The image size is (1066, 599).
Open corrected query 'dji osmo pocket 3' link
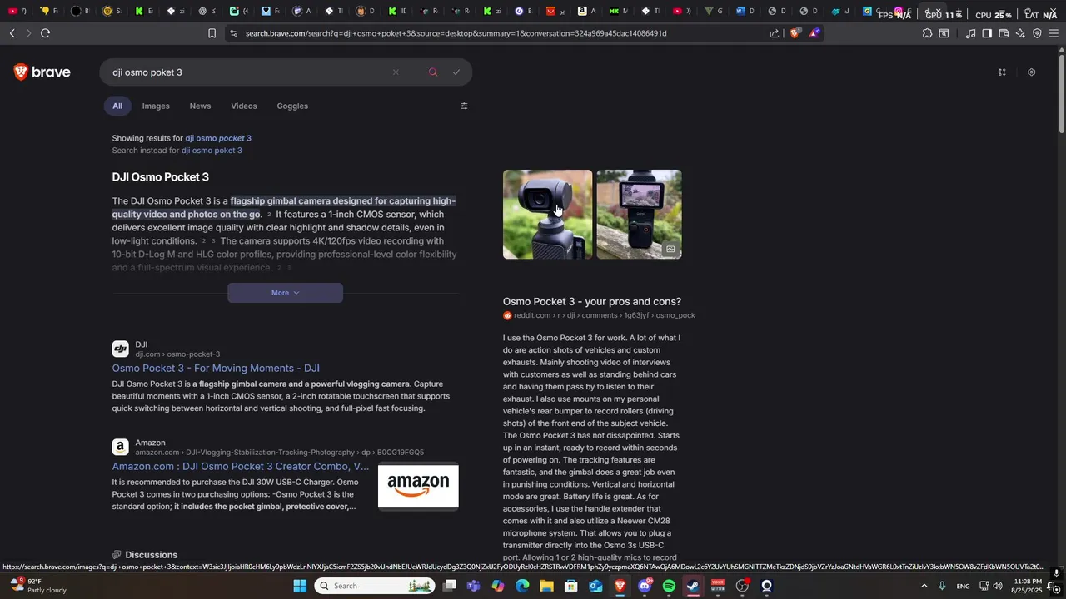tap(218, 138)
